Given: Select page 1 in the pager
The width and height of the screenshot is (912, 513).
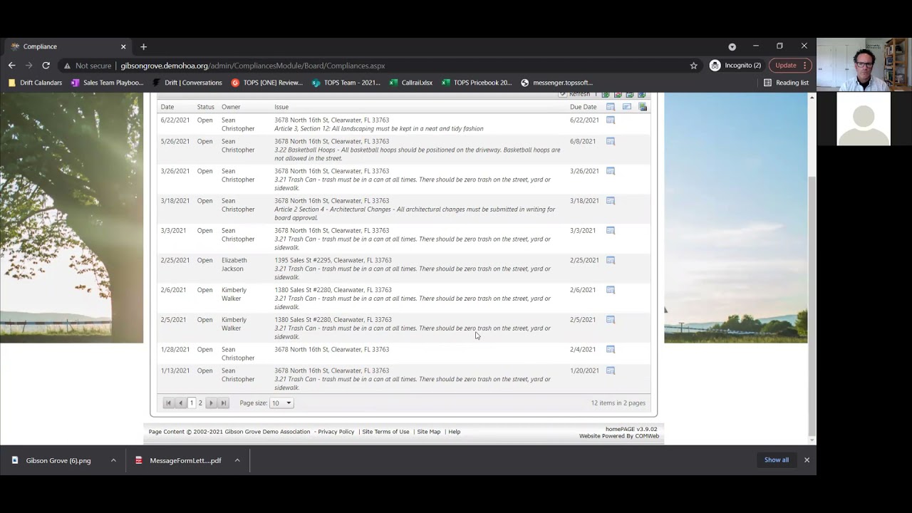Looking at the screenshot, I should 192,403.
